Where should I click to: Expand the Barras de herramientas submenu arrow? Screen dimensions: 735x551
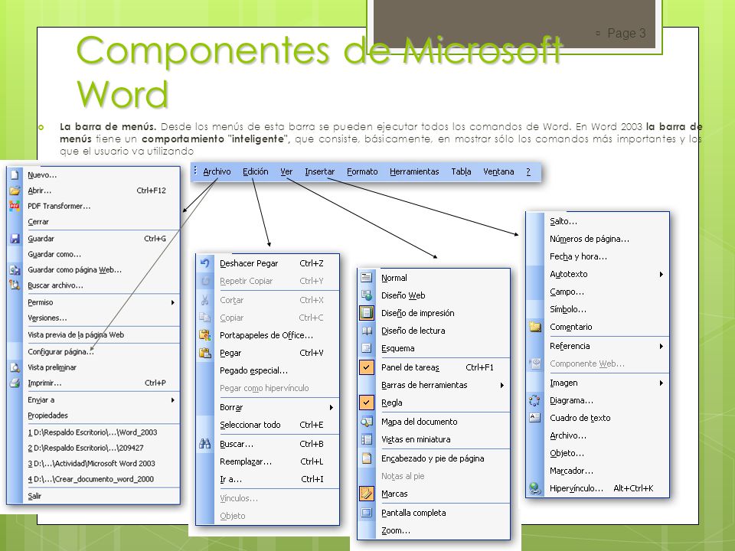click(502, 385)
